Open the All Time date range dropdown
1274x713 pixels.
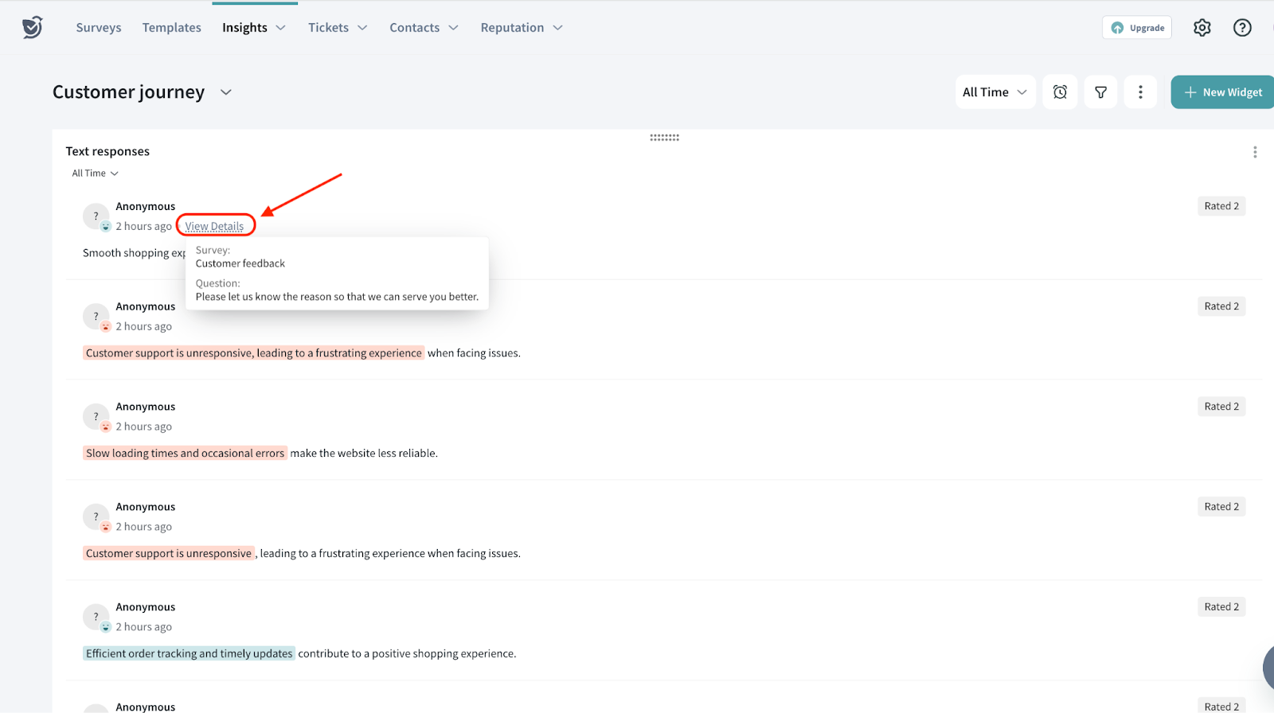(995, 92)
